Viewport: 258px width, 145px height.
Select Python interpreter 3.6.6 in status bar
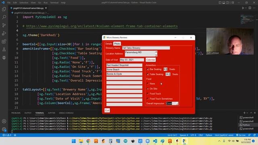(x=224, y=135)
